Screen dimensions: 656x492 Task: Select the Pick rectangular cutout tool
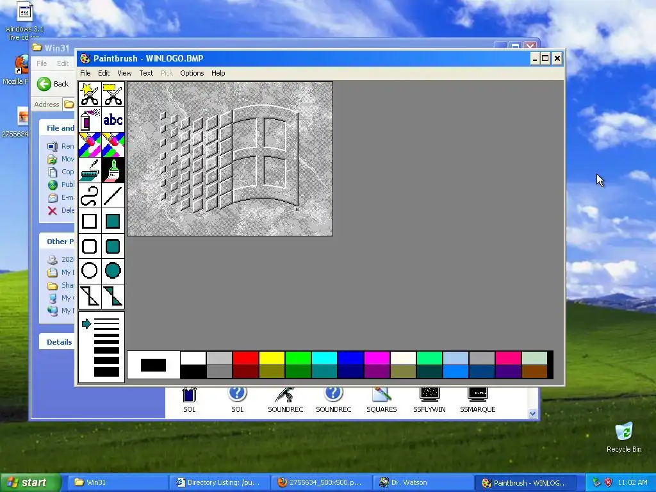pos(113,95)
